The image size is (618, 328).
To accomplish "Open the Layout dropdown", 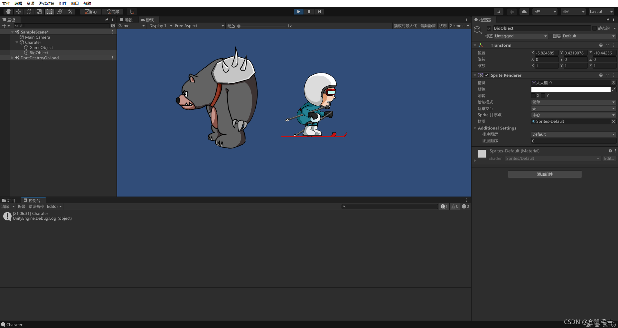I will (x=602, y=12).
